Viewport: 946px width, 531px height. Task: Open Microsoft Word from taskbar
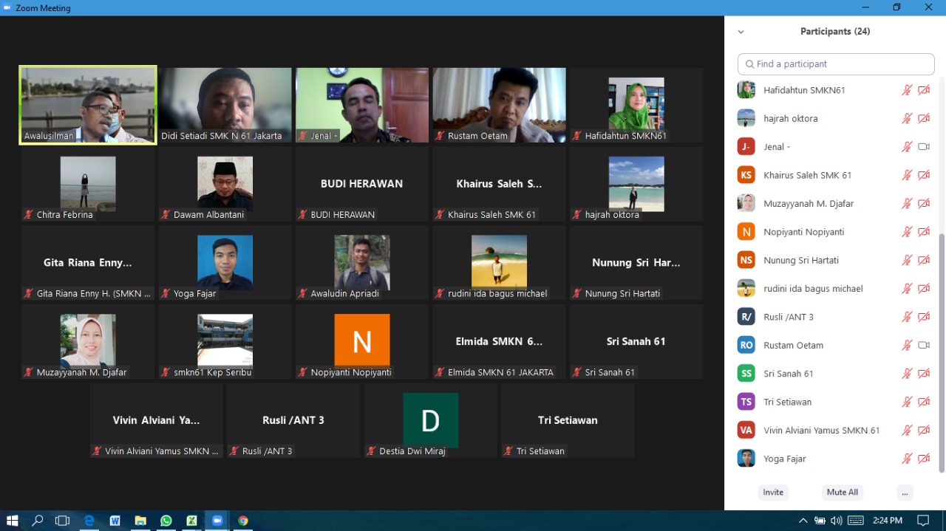click(x=115, y=521)
